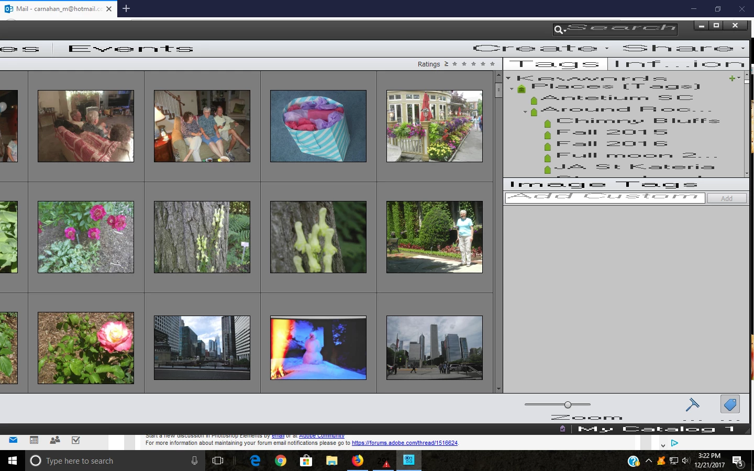Open the Share dropdown menu
Viewport: 754px width, 471px height.
(x=684, y=48)
